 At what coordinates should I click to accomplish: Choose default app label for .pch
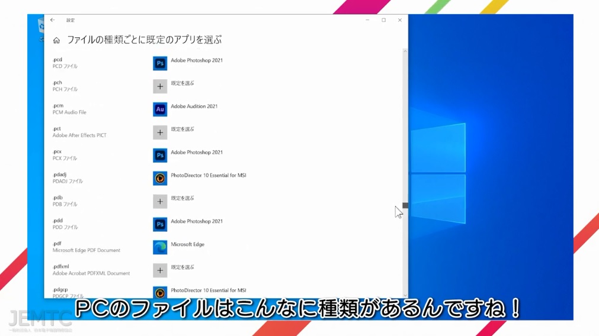[x=182, y=83]
